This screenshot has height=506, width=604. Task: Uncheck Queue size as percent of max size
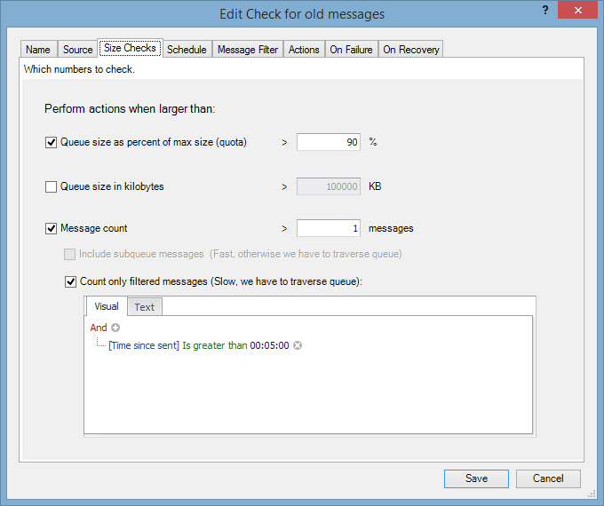[x=51, y=143]
